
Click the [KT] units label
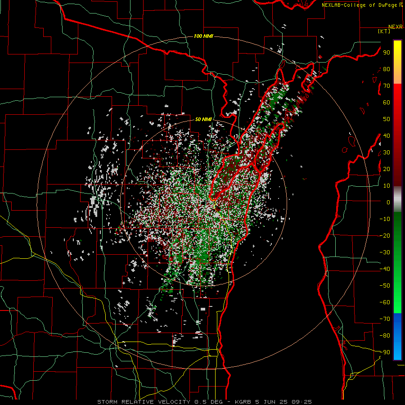384,31
